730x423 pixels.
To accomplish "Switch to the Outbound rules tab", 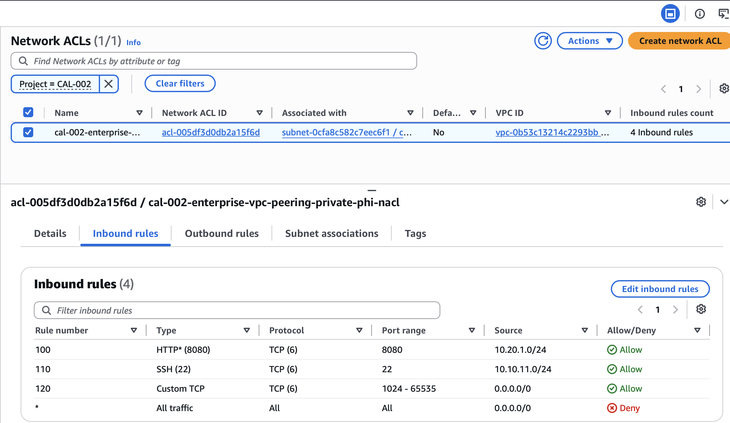I will (x=222, y=233).
